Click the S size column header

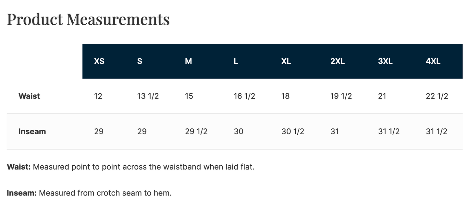(x=140, y=61)
